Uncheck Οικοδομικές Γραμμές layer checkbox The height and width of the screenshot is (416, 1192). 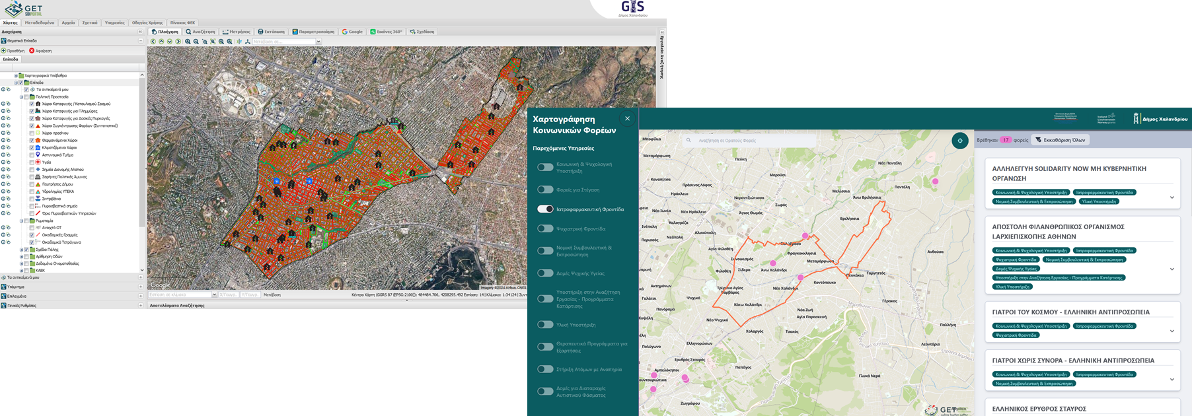pyautogui.click(x=32, y=235)
